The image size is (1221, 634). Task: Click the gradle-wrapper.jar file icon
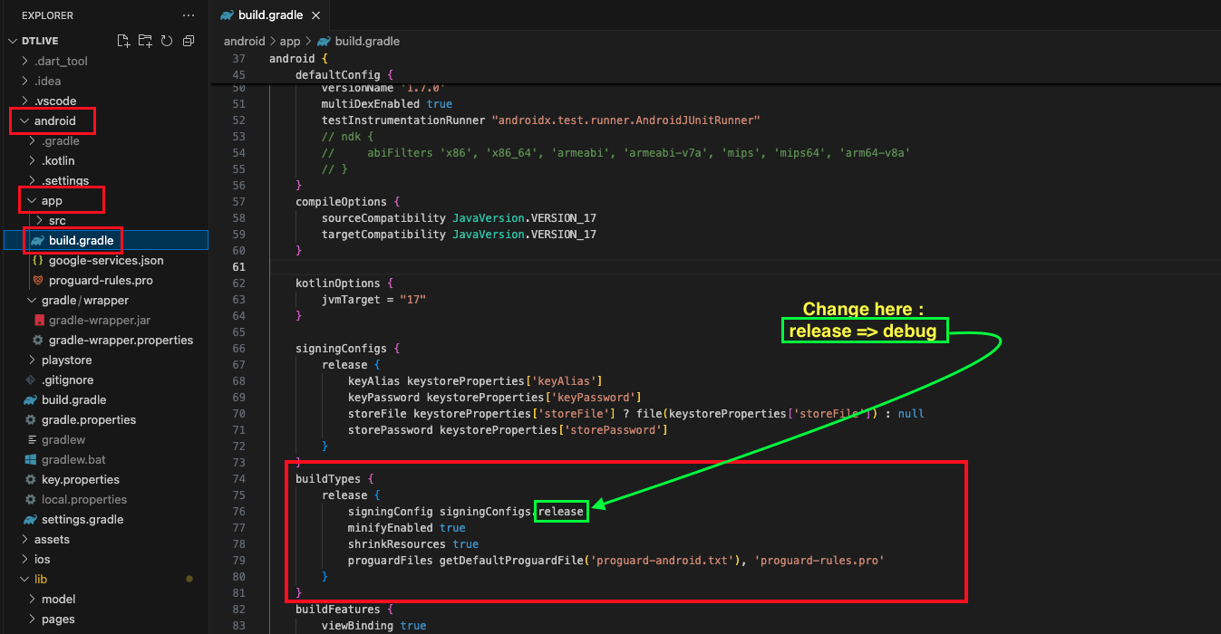point(40,320)
